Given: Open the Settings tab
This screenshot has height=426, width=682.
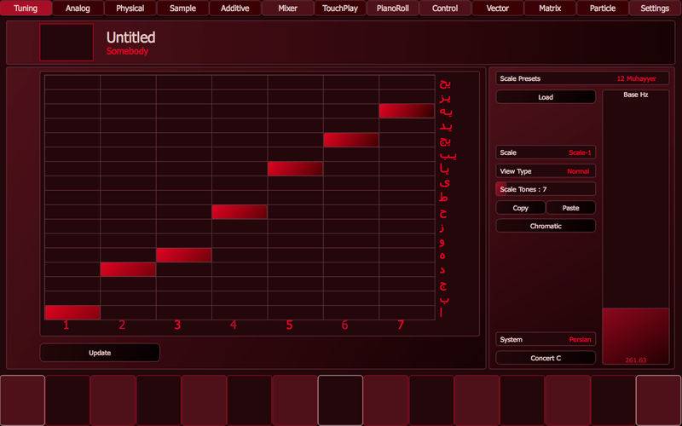Looking at the screenshot, I should [x=655, y=8].
